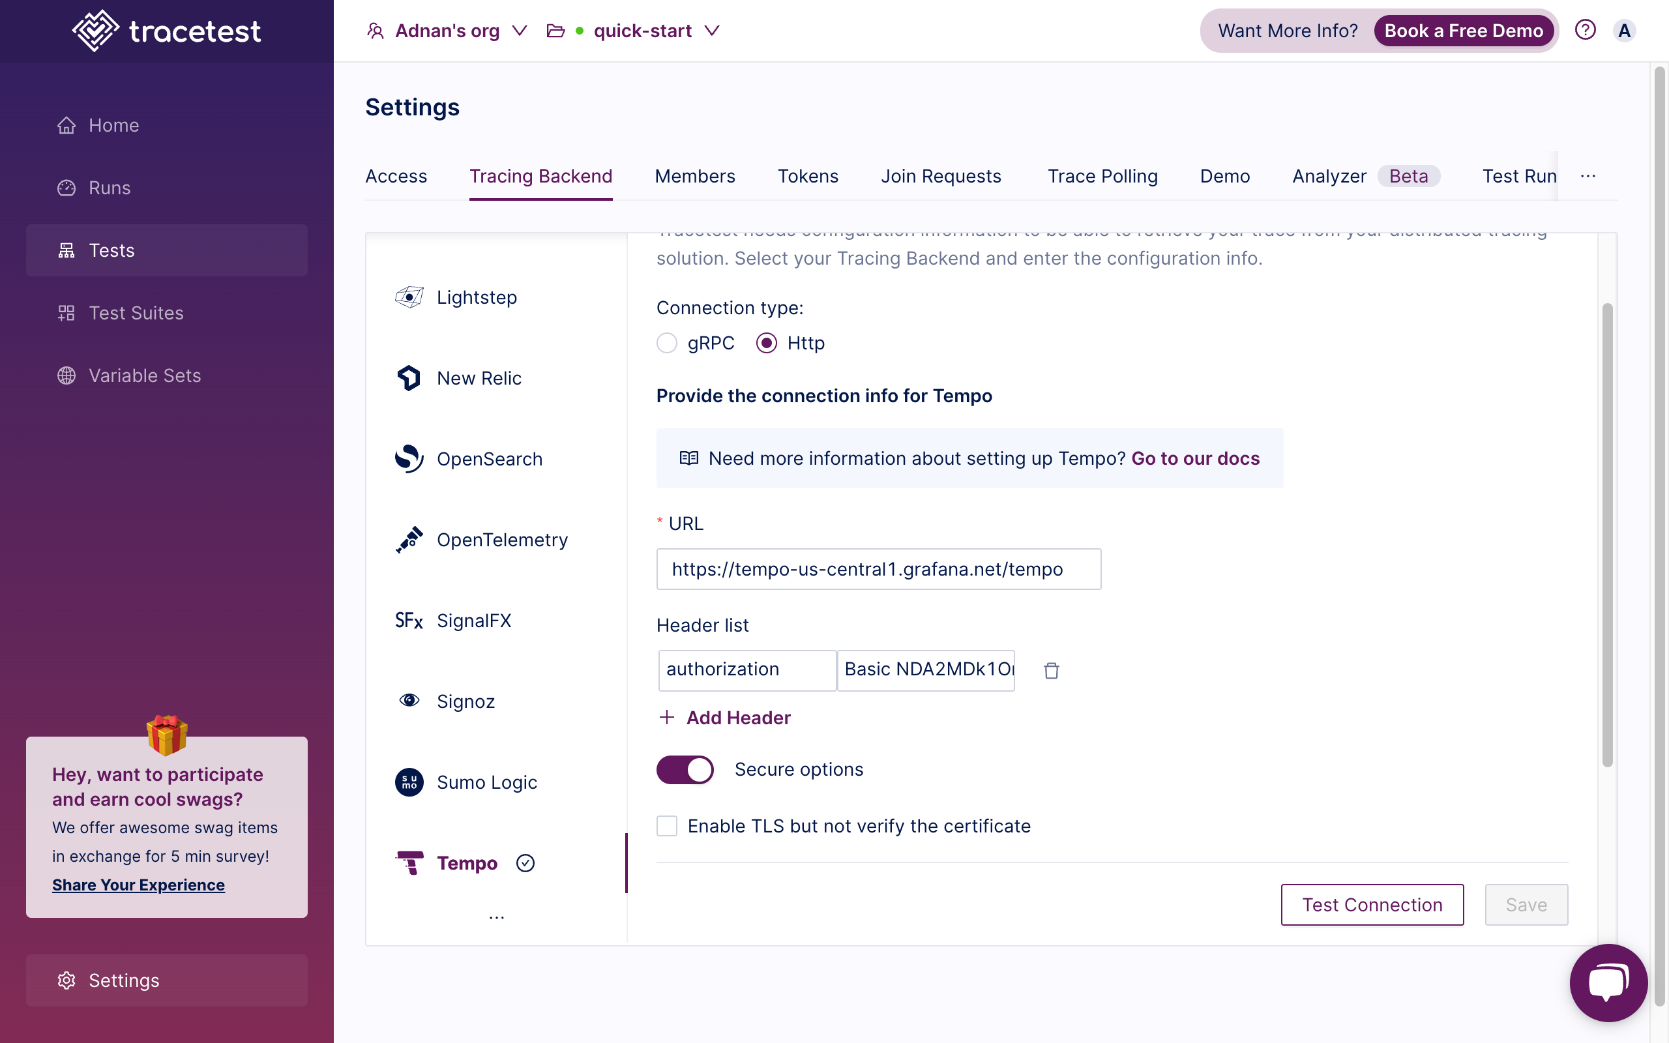This screenshot has height=1043, width=1669.
Task: Switch to the Analyzer Beta tab
Action: point(1366,176)
